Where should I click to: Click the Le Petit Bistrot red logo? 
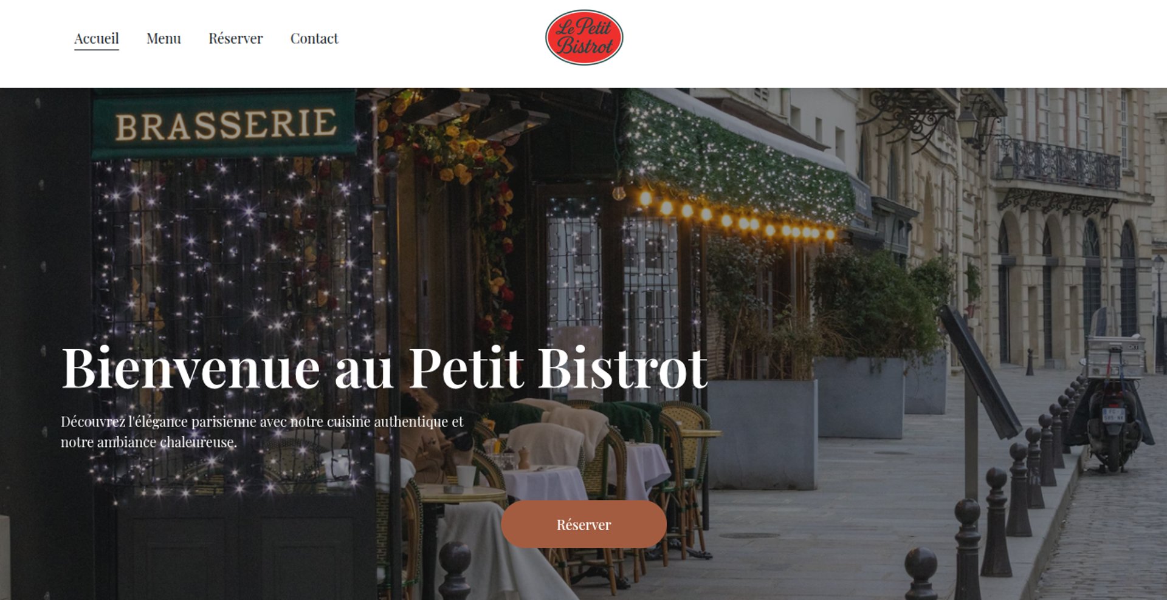click(x=583, y=38)
